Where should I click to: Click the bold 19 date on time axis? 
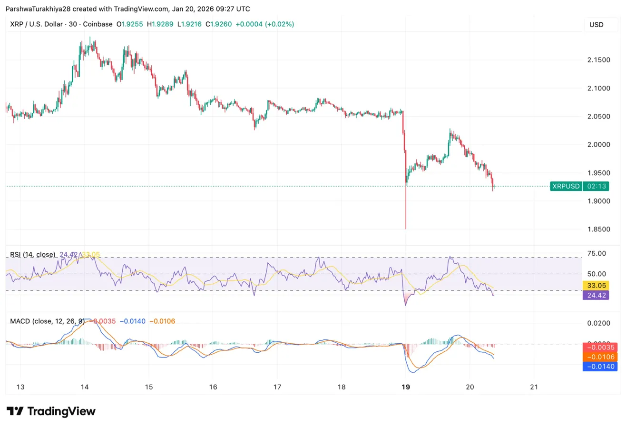[x=405, y=386]
